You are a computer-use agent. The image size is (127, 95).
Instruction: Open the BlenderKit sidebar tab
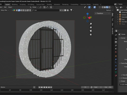coord(112,31)
